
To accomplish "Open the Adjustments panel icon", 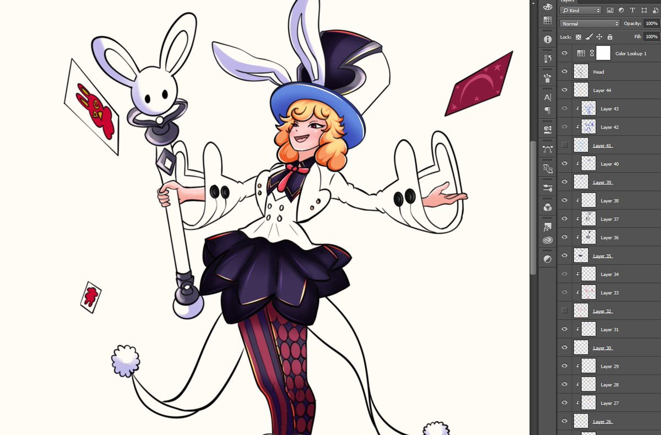I will (x=547, y=259).
